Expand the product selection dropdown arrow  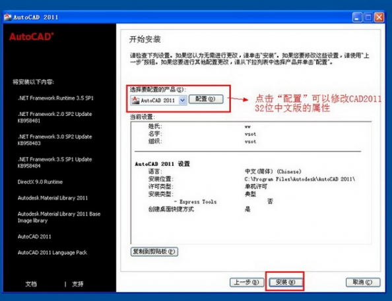pos(183,100)
